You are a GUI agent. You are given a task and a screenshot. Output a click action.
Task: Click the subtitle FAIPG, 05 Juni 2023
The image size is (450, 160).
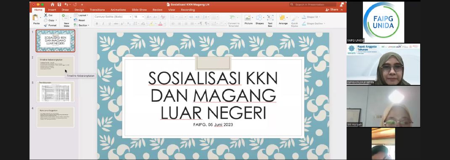pyautogui.click(x=213, y=124)
